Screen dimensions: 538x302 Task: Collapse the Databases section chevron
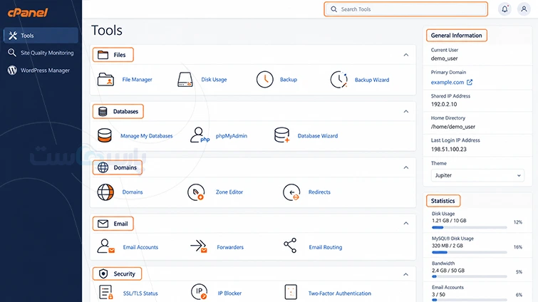point(406,111)
